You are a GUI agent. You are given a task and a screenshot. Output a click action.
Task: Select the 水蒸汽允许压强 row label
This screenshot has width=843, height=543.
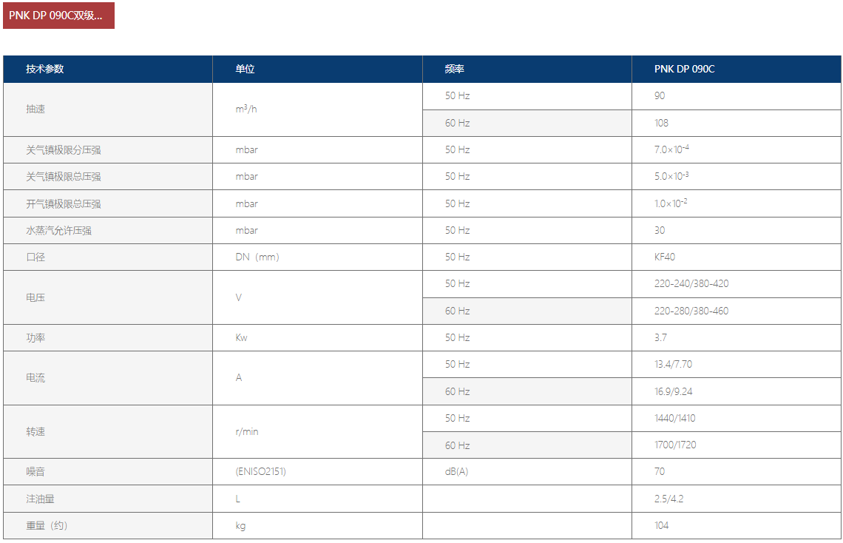pos(58,230)
